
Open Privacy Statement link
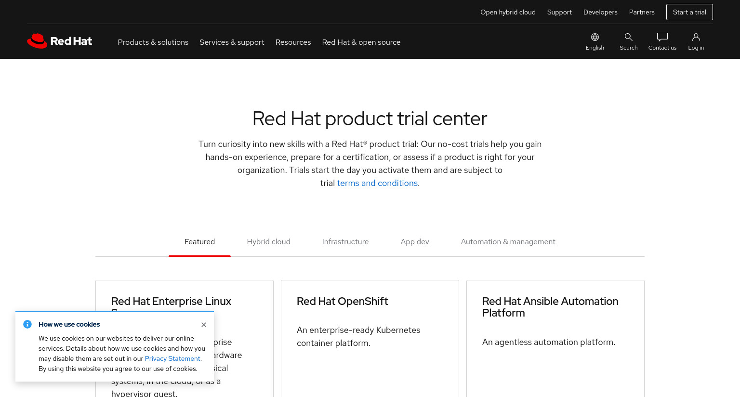172,358
